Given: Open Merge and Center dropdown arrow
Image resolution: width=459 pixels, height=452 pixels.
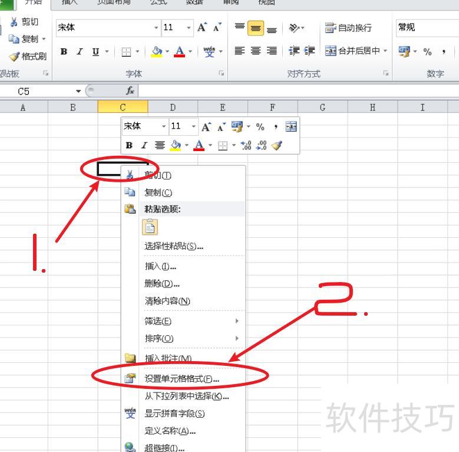Looking at the screenshot, I should pyautogui.click(x=385, y=51).
